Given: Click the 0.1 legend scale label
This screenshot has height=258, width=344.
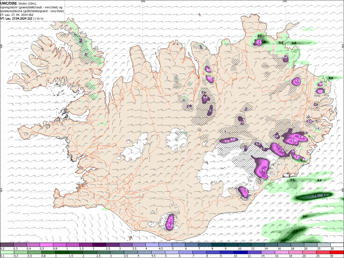Looking at the screenshot, I should 2,256.
